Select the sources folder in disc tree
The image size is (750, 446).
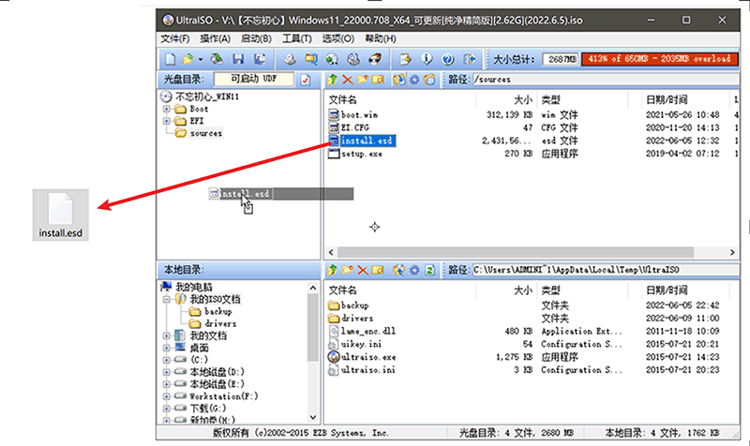pos(205,133)
